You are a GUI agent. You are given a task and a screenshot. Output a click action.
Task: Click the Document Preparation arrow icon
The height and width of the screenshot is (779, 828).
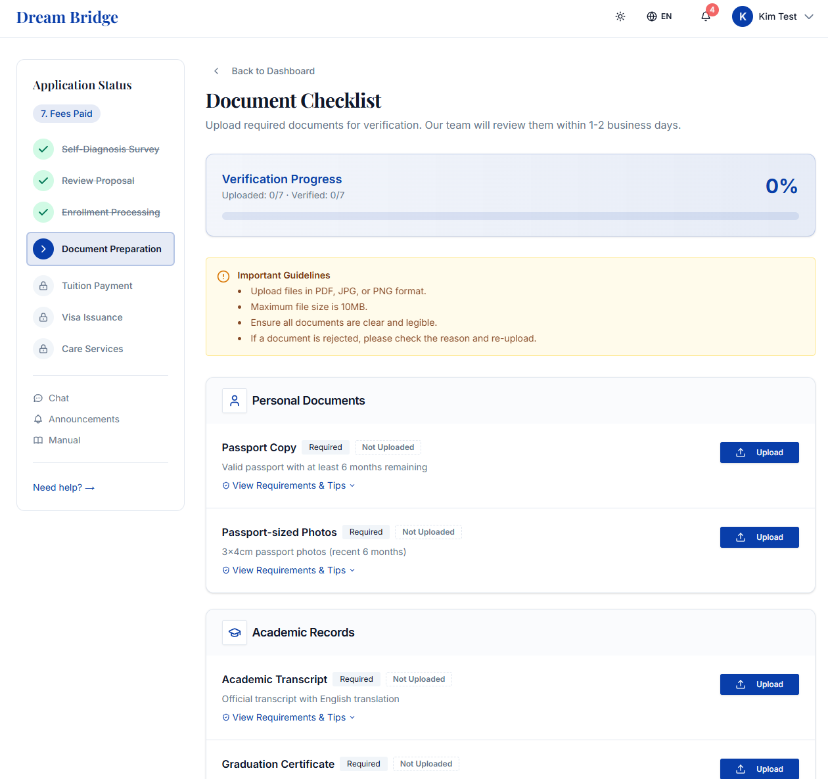[x=43, y=249]
